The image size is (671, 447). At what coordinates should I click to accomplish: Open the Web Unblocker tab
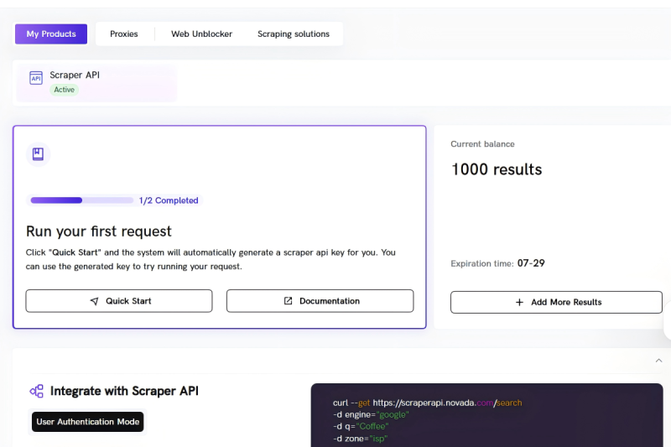click(x=201, y=34)
